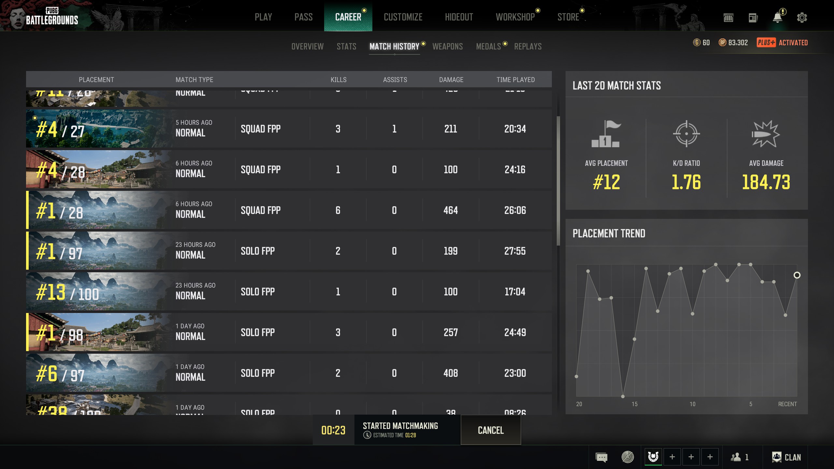Click the match history scrollbar
This screenshot has width=834, height=469.
point(558,181)
